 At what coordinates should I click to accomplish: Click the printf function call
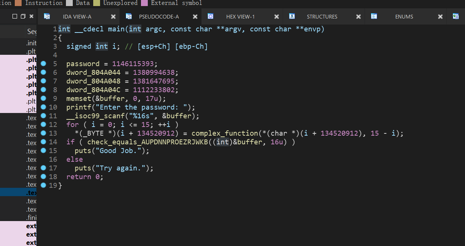(x=78, y=107)
